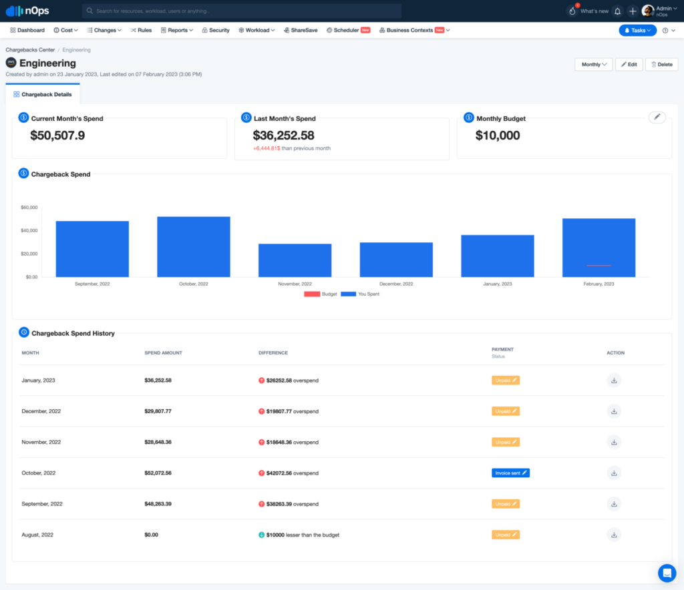
Task: Open the What's new icon
Action: click(572, 11)
